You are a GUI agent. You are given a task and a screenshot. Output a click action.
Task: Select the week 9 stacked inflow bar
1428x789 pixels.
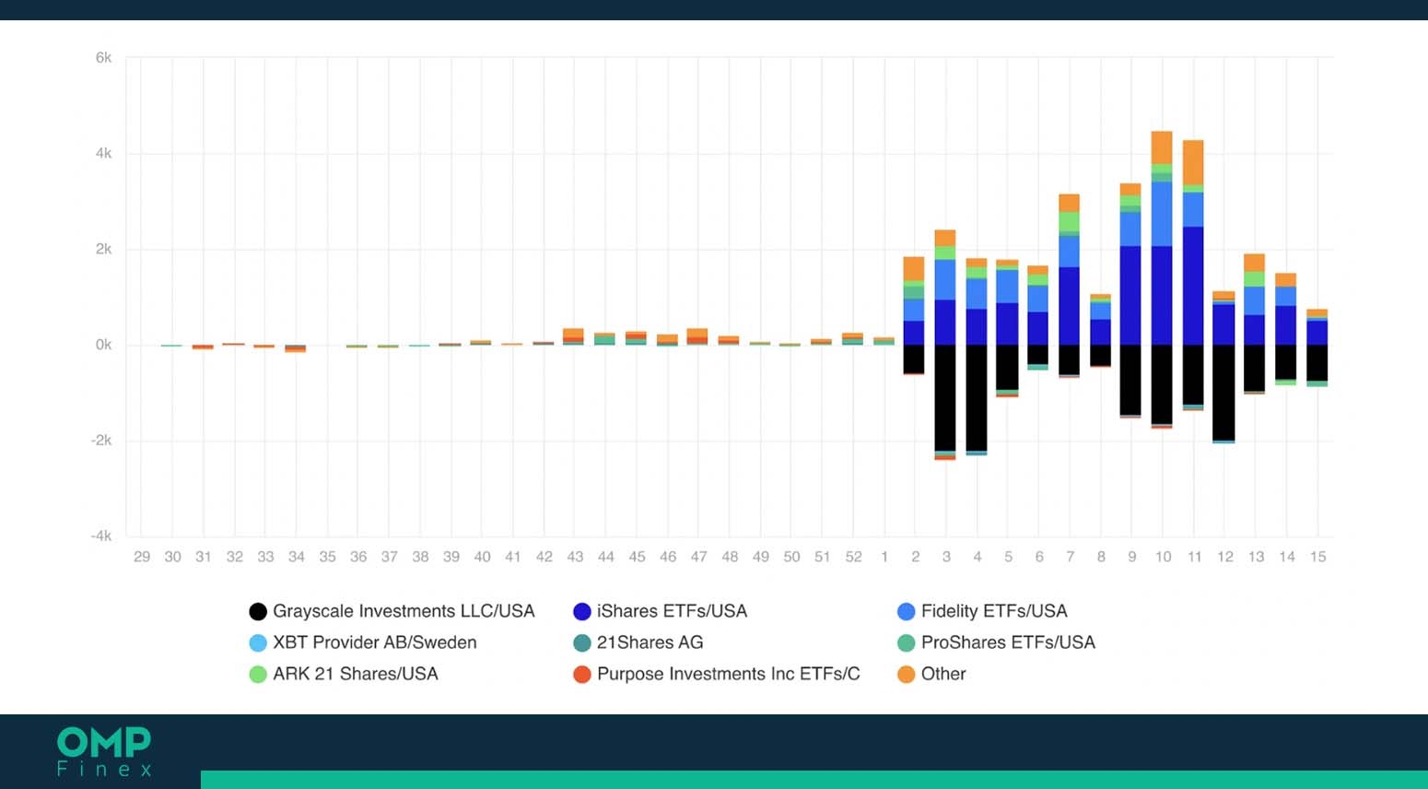coord(1130,264)
